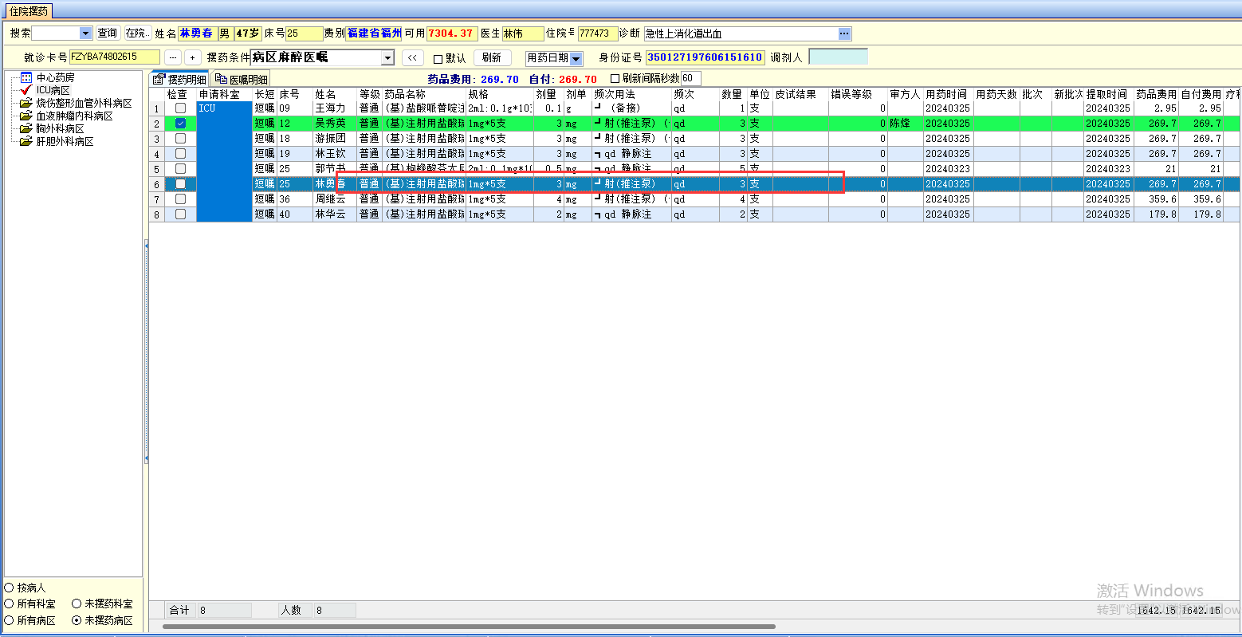Open diagnosis lookup ellipsis button beside 急性上消化道出血
1242x637 pixels.
click(844, 33)
